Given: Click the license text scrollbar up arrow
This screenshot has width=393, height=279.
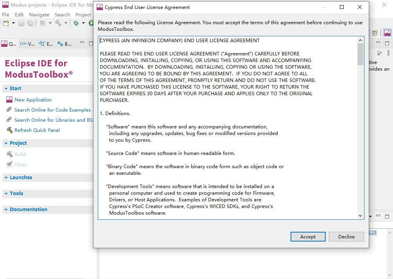Looking at the screenshot, I should [361, 40].
